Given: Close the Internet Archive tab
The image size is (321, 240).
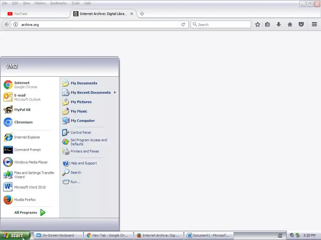Looking at the screenshot, I should 132,14.
